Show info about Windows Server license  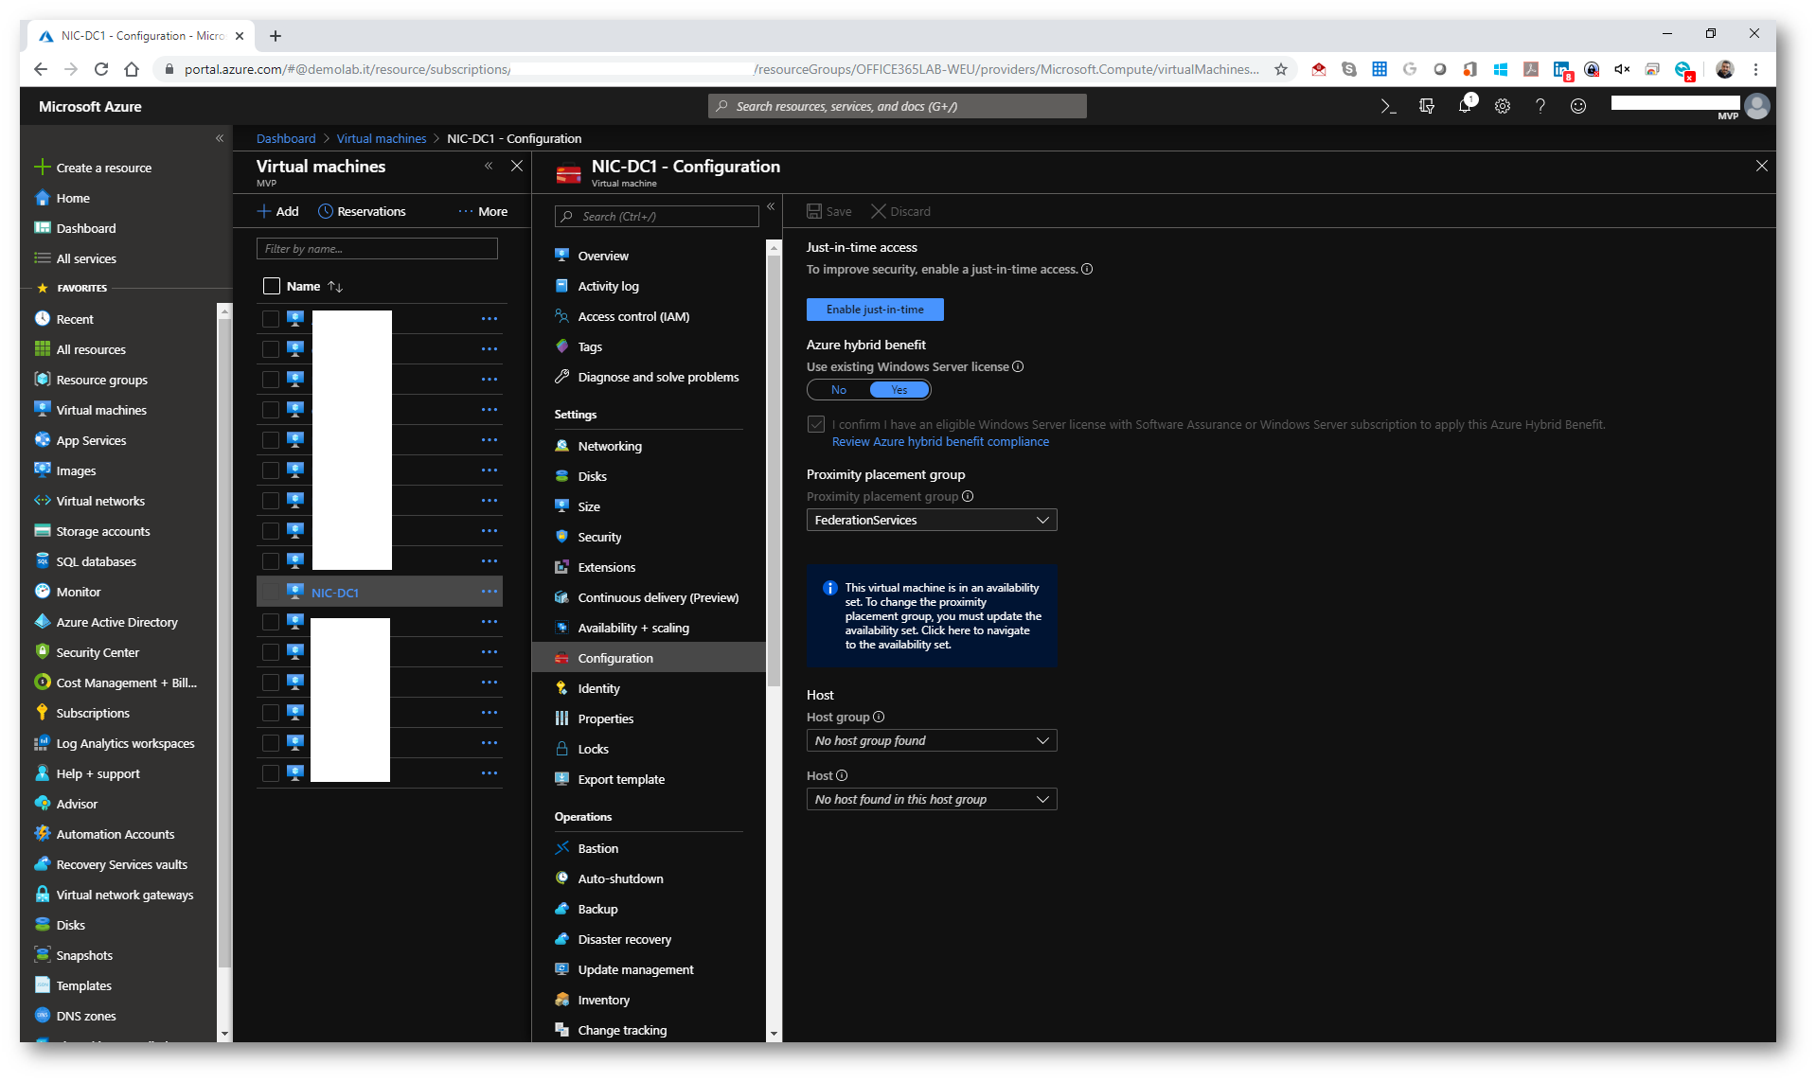click(x=1018, y=367)
